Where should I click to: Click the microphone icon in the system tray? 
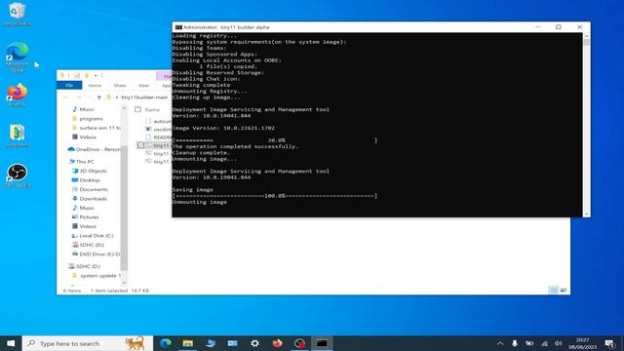[515, 343]
